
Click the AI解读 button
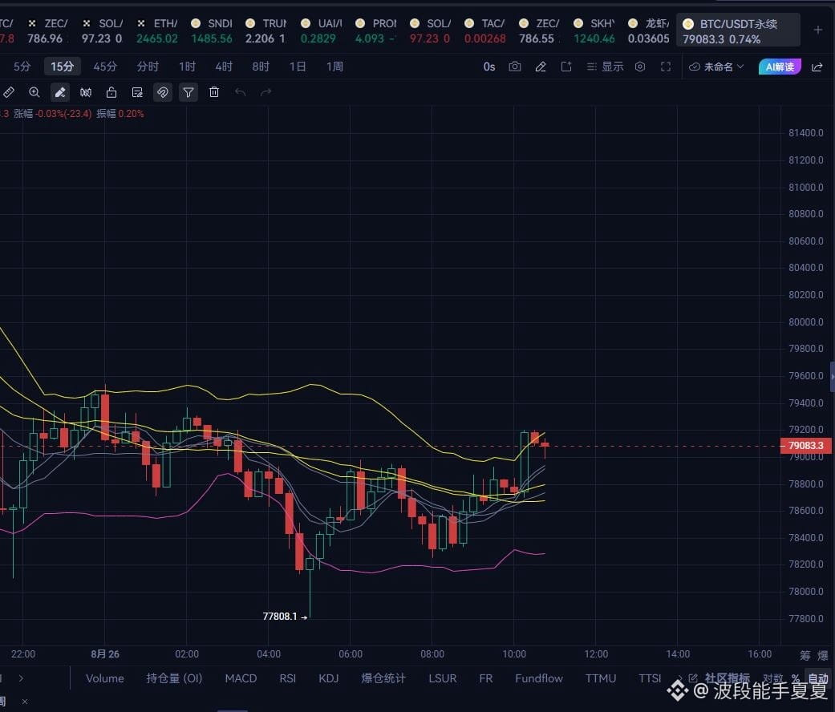[x=780, y=67]
